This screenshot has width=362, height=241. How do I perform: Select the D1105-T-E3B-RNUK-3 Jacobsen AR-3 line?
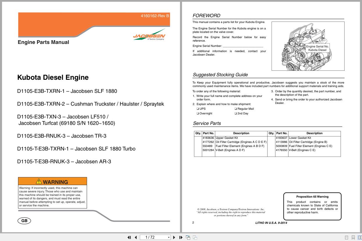pos(64,162)
